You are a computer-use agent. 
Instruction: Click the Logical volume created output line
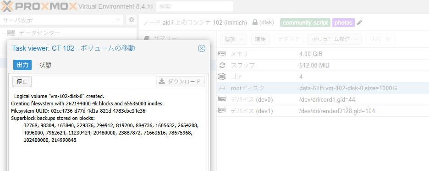tap(59, 96)
